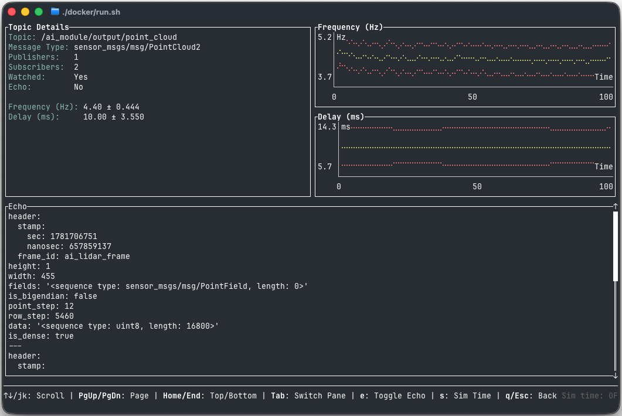Click the s: Sim Time hint
Viewport: 622px width, 416px height.
point(465,395)
